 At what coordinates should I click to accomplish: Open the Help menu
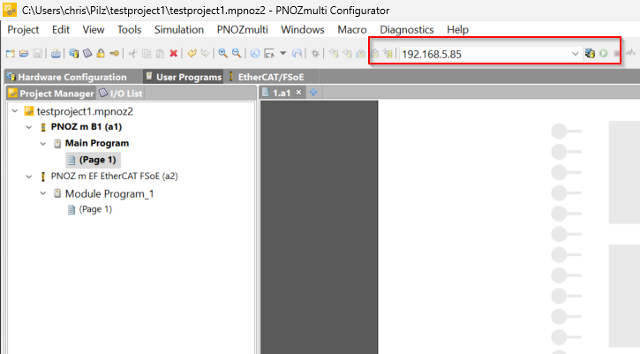click(457, 30)
